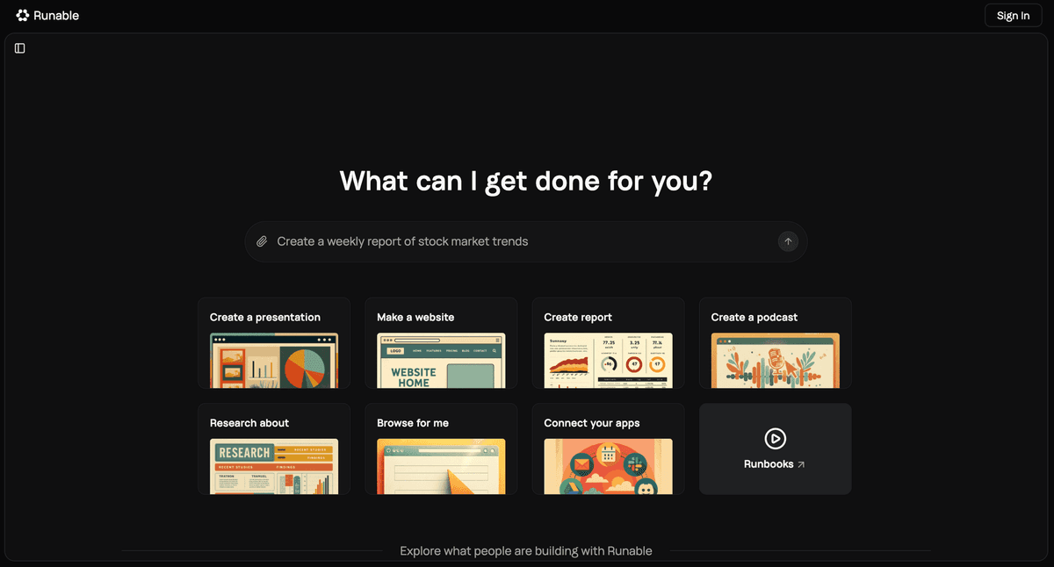
Task: Toggle the sidebar panel icon
Action: coord(20,48)
